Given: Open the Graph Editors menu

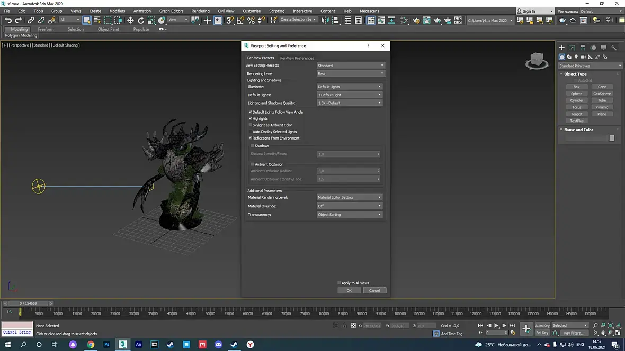Looking at the screenshot, I should pos(171,11).
